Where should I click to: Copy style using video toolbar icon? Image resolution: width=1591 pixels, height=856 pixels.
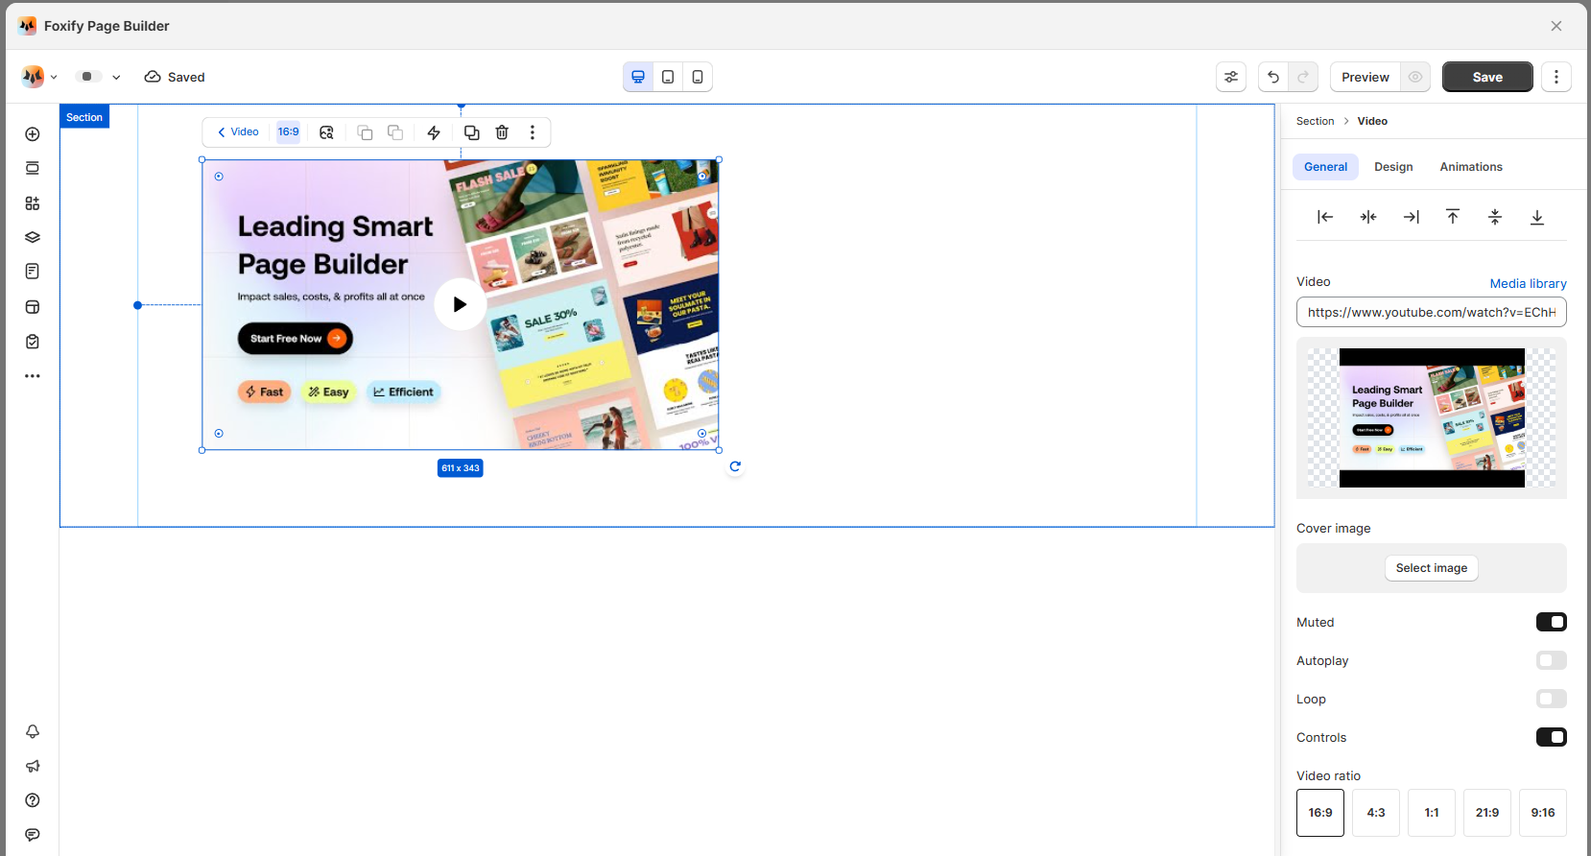tap(365, 132)
